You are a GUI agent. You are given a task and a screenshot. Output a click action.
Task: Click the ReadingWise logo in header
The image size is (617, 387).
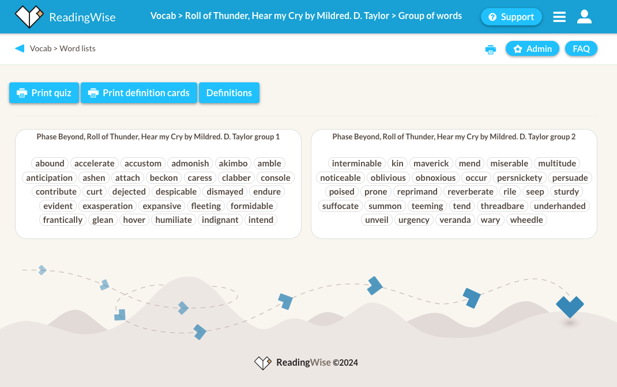pyautogui.click(x=65, y=17)
